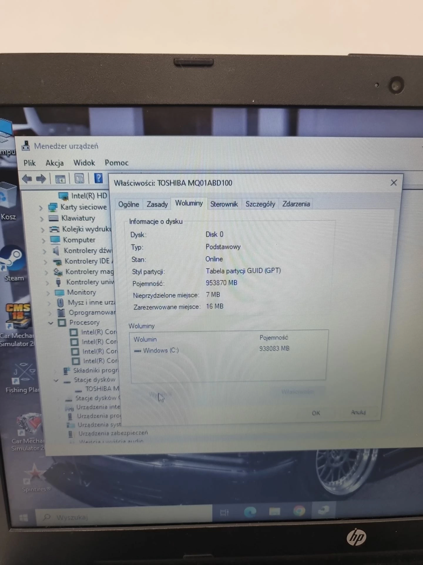Click the blue Help question mark toolbar icon

coord(98,178)
